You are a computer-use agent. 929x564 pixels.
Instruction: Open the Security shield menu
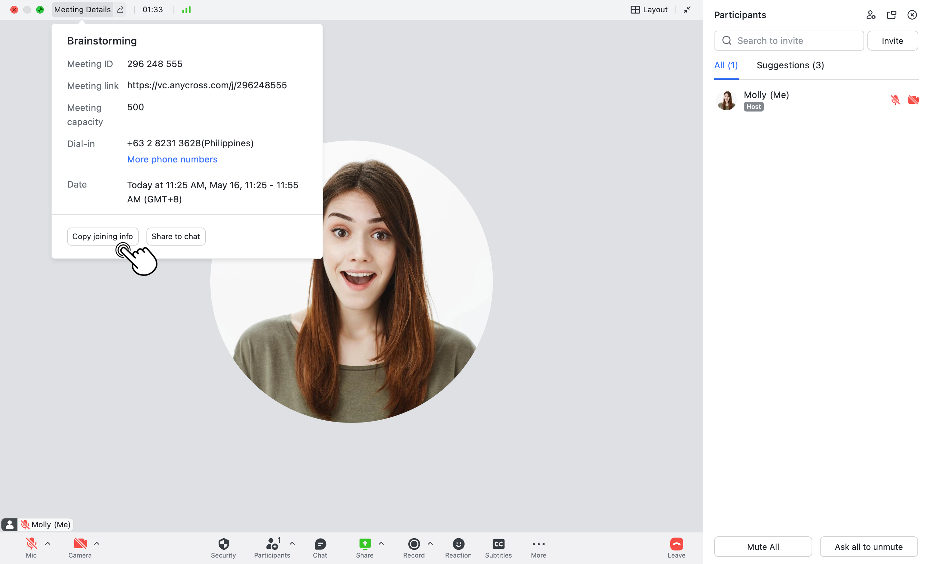(224, 548)
